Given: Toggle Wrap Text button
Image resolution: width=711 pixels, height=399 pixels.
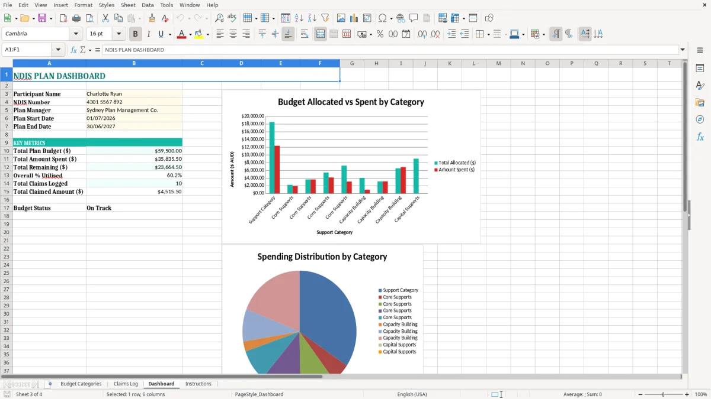Looking at the screenshot, I should (x=305, y=34).
